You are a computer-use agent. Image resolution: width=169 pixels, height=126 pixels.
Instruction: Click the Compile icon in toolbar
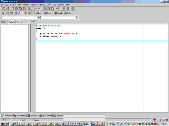[x=4, y=13]
